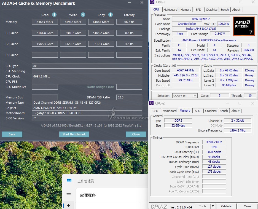Select the Task Manager processes sidebar icon
The image size is (258, 209).
coord(68,205)
